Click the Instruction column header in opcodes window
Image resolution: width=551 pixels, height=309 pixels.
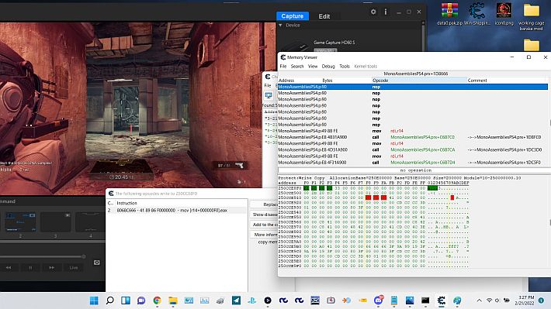[182, 203]
